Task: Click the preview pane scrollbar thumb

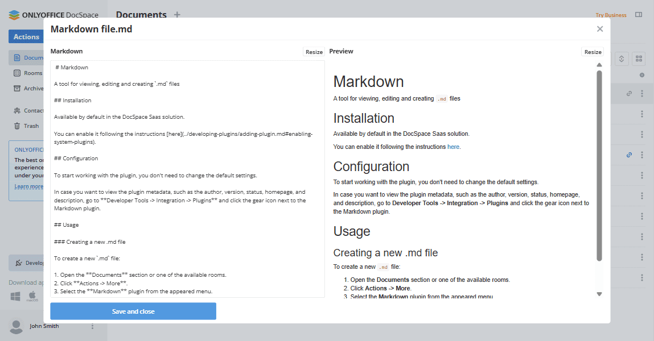Action: tap(599, 166)
